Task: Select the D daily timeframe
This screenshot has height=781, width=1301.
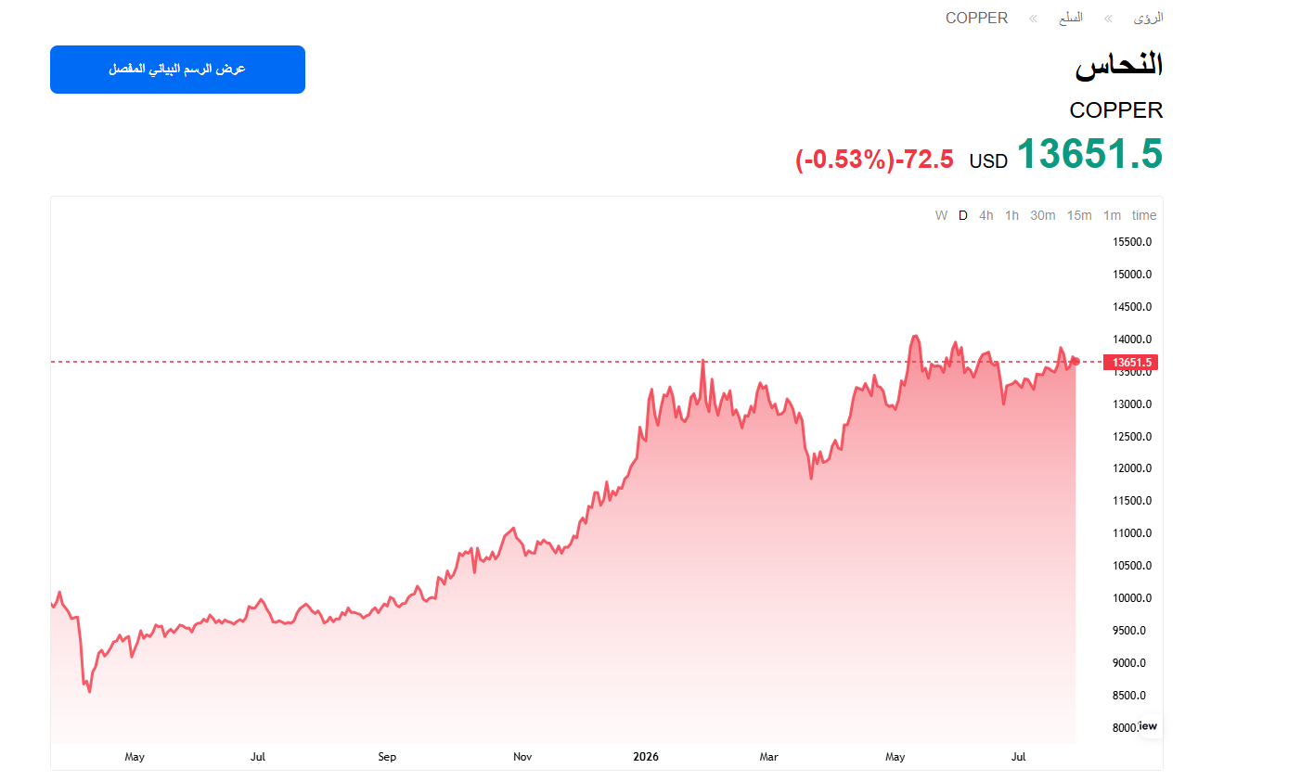Action: [x=963, y=215]
